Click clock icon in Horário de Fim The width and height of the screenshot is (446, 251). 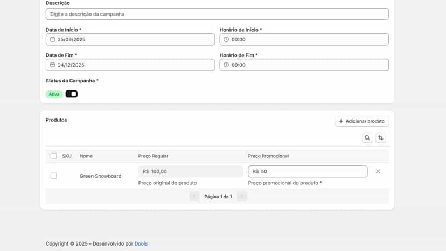pos(226,65)
